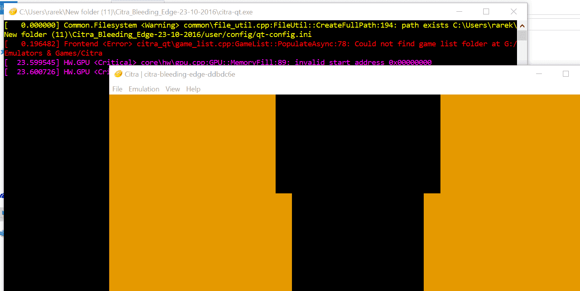
Task: Click the yellow Common.Filesystem Warning log line
Action: tap(260, 25)
